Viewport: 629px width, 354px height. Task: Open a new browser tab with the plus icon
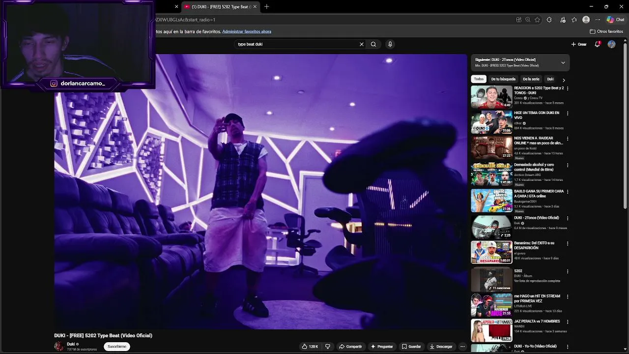266,6
